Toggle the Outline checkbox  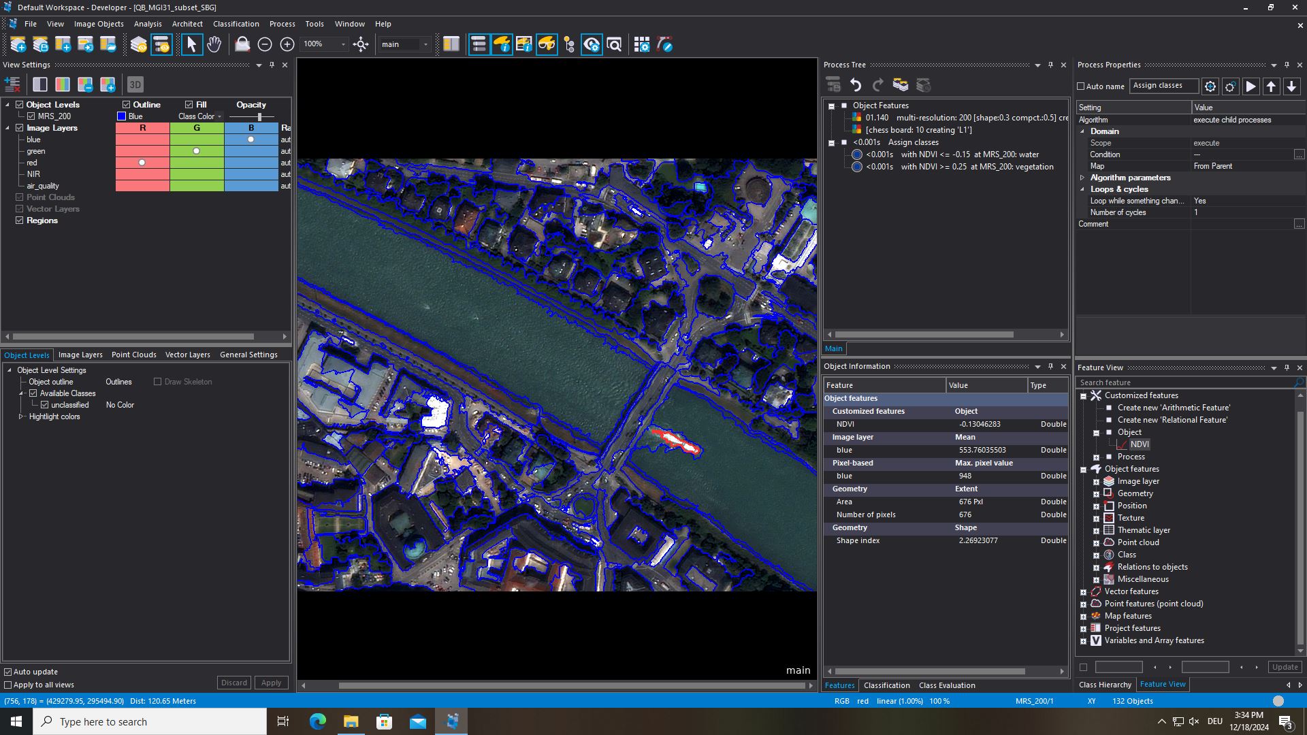pyautogui.click(x=127, y=105)
